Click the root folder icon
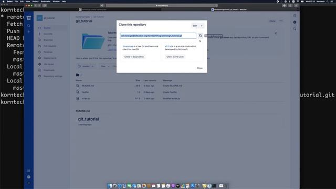 78,75
